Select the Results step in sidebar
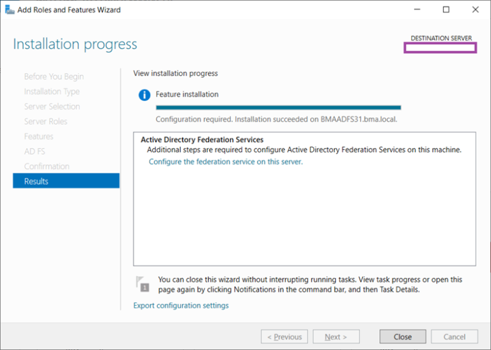Viewport: 491px width, 350px height. click(66, 181)
